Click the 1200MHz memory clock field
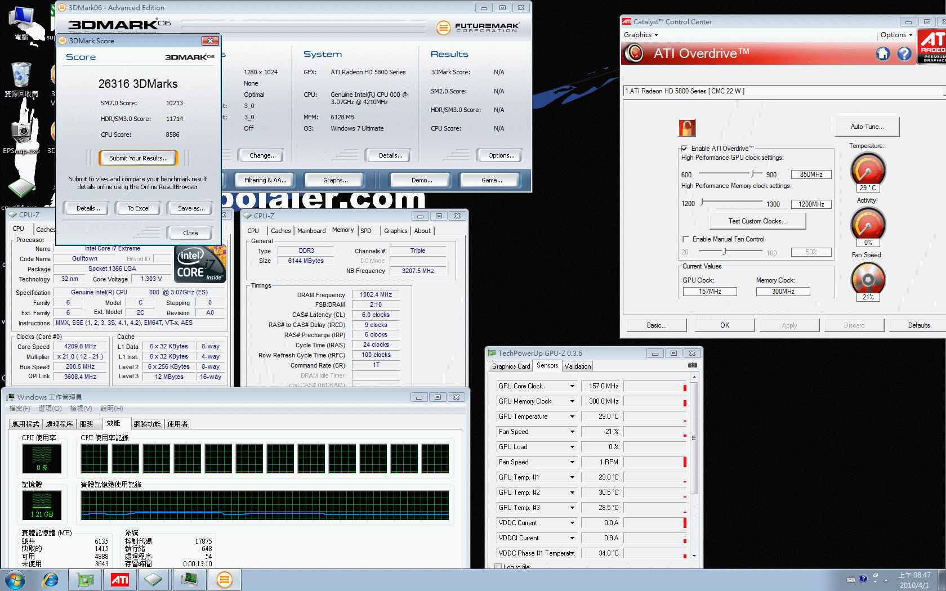 pos(811,204)
